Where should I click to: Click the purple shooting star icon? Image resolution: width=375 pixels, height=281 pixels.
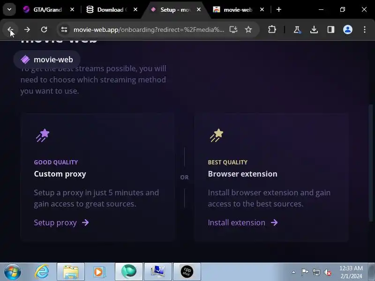coord(43,135)
